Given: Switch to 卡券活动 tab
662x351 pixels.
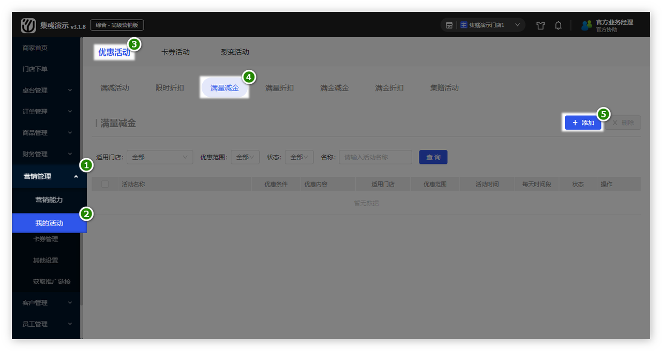Looking at the screenshot, I should pos(175,52).
